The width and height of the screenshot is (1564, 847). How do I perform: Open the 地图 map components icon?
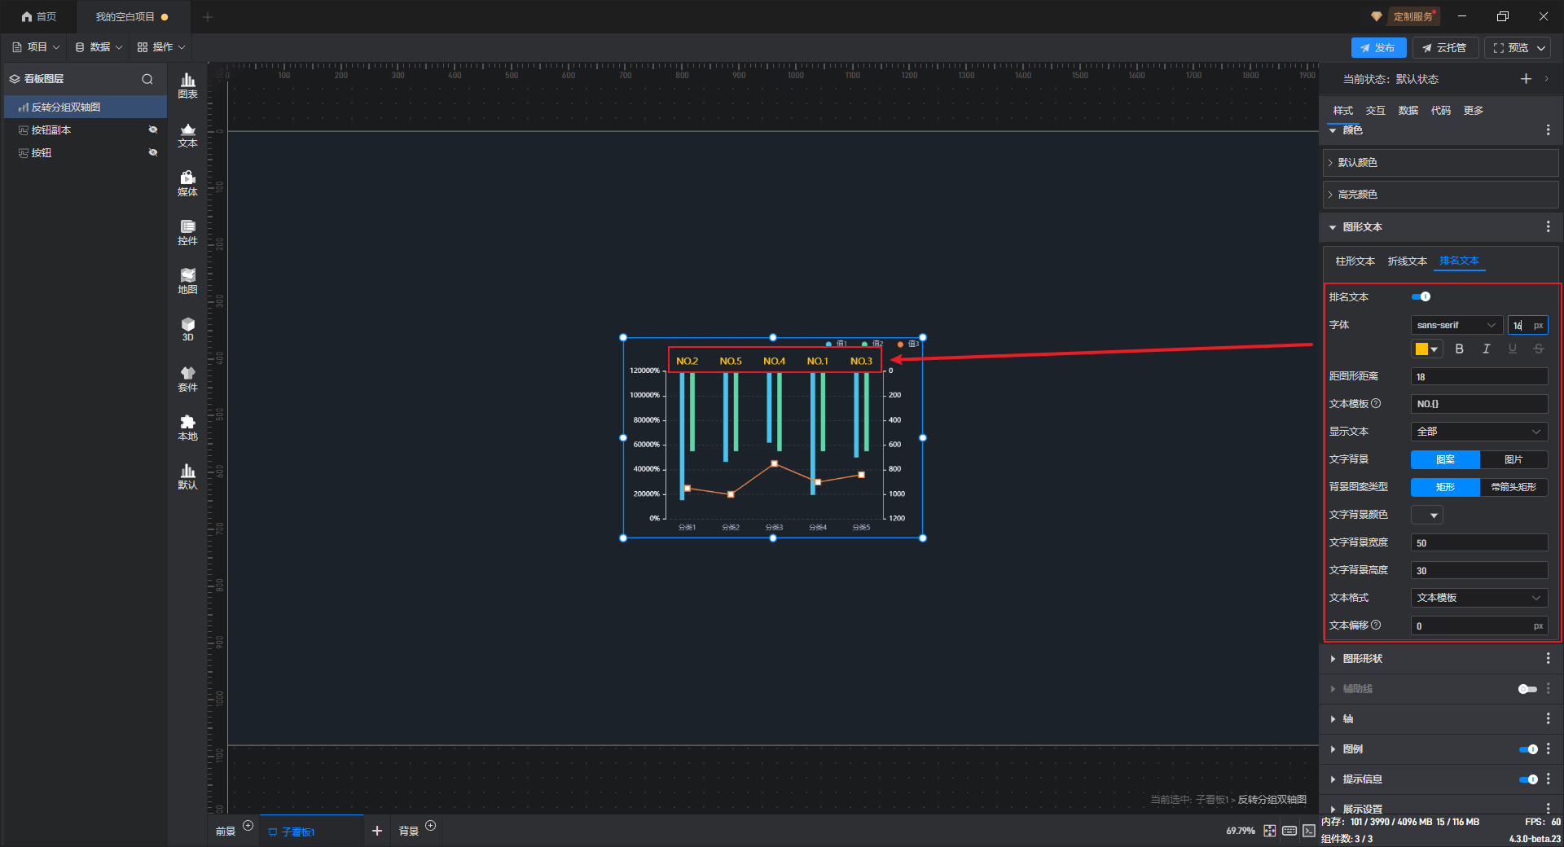point(187,280)
